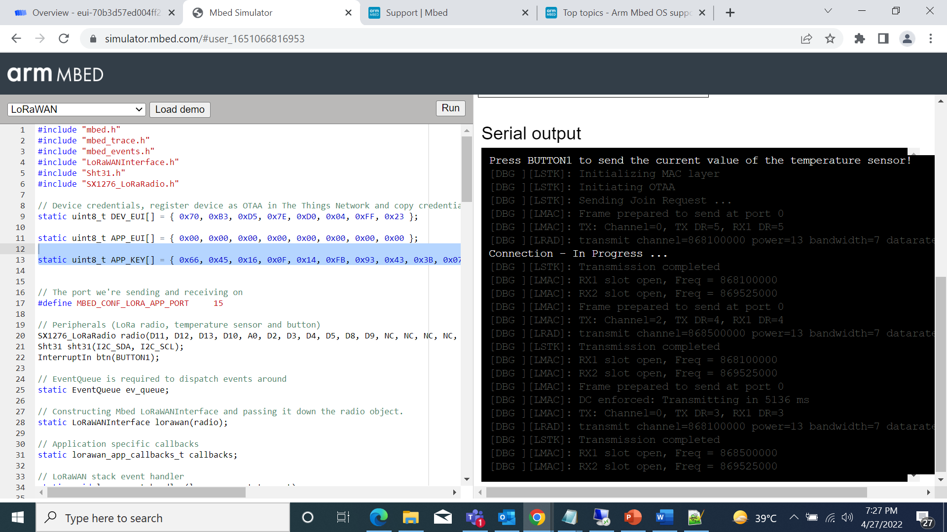
Task: Open Task View from the taskbar
Action: (x=343, y=518)
